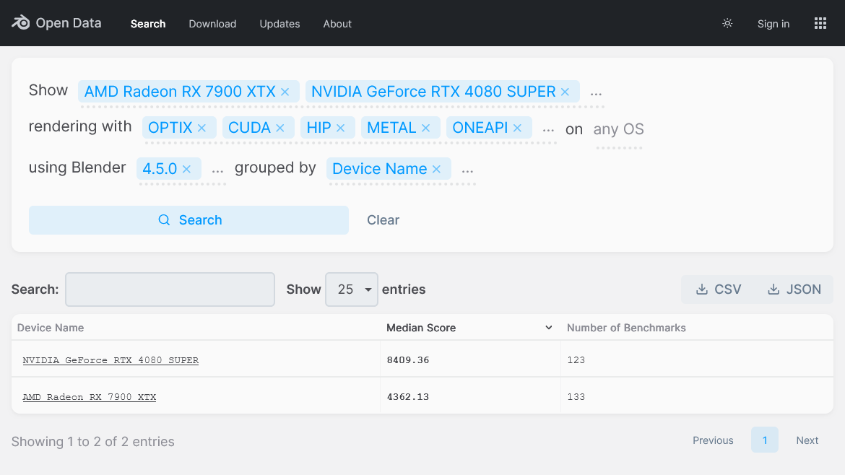The image size is (845, 475).
Task: Open the AMD Radeon RX 7900 XTX link
Action: coord(90,397)
